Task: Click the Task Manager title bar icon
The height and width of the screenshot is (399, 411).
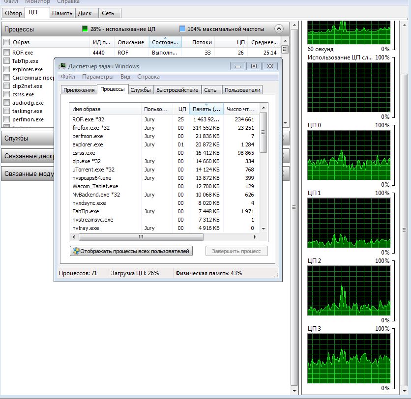Action: point(62,66)
